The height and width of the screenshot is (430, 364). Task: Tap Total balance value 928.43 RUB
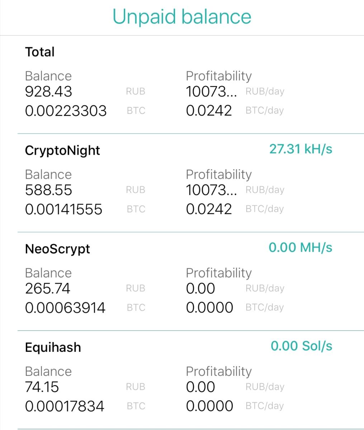pos(48,92)
